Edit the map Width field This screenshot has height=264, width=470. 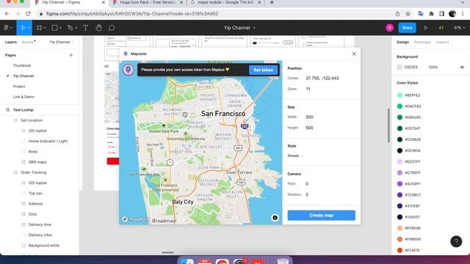pyautogui.click(x=309, y=117)
